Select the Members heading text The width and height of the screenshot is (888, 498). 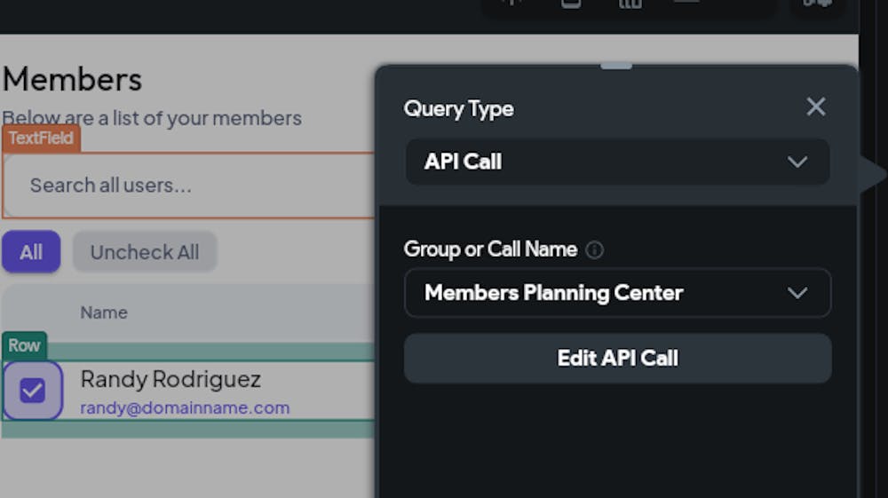click(73, 79)
